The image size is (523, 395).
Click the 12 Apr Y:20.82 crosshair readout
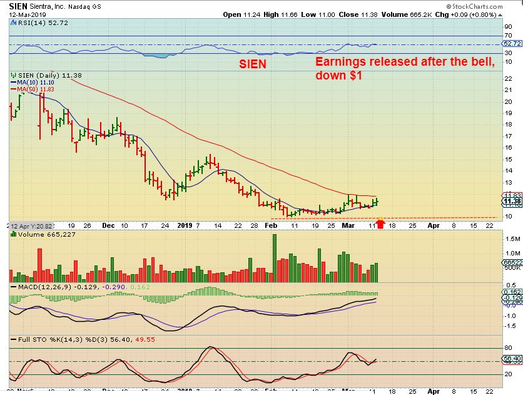coord(31,226)
